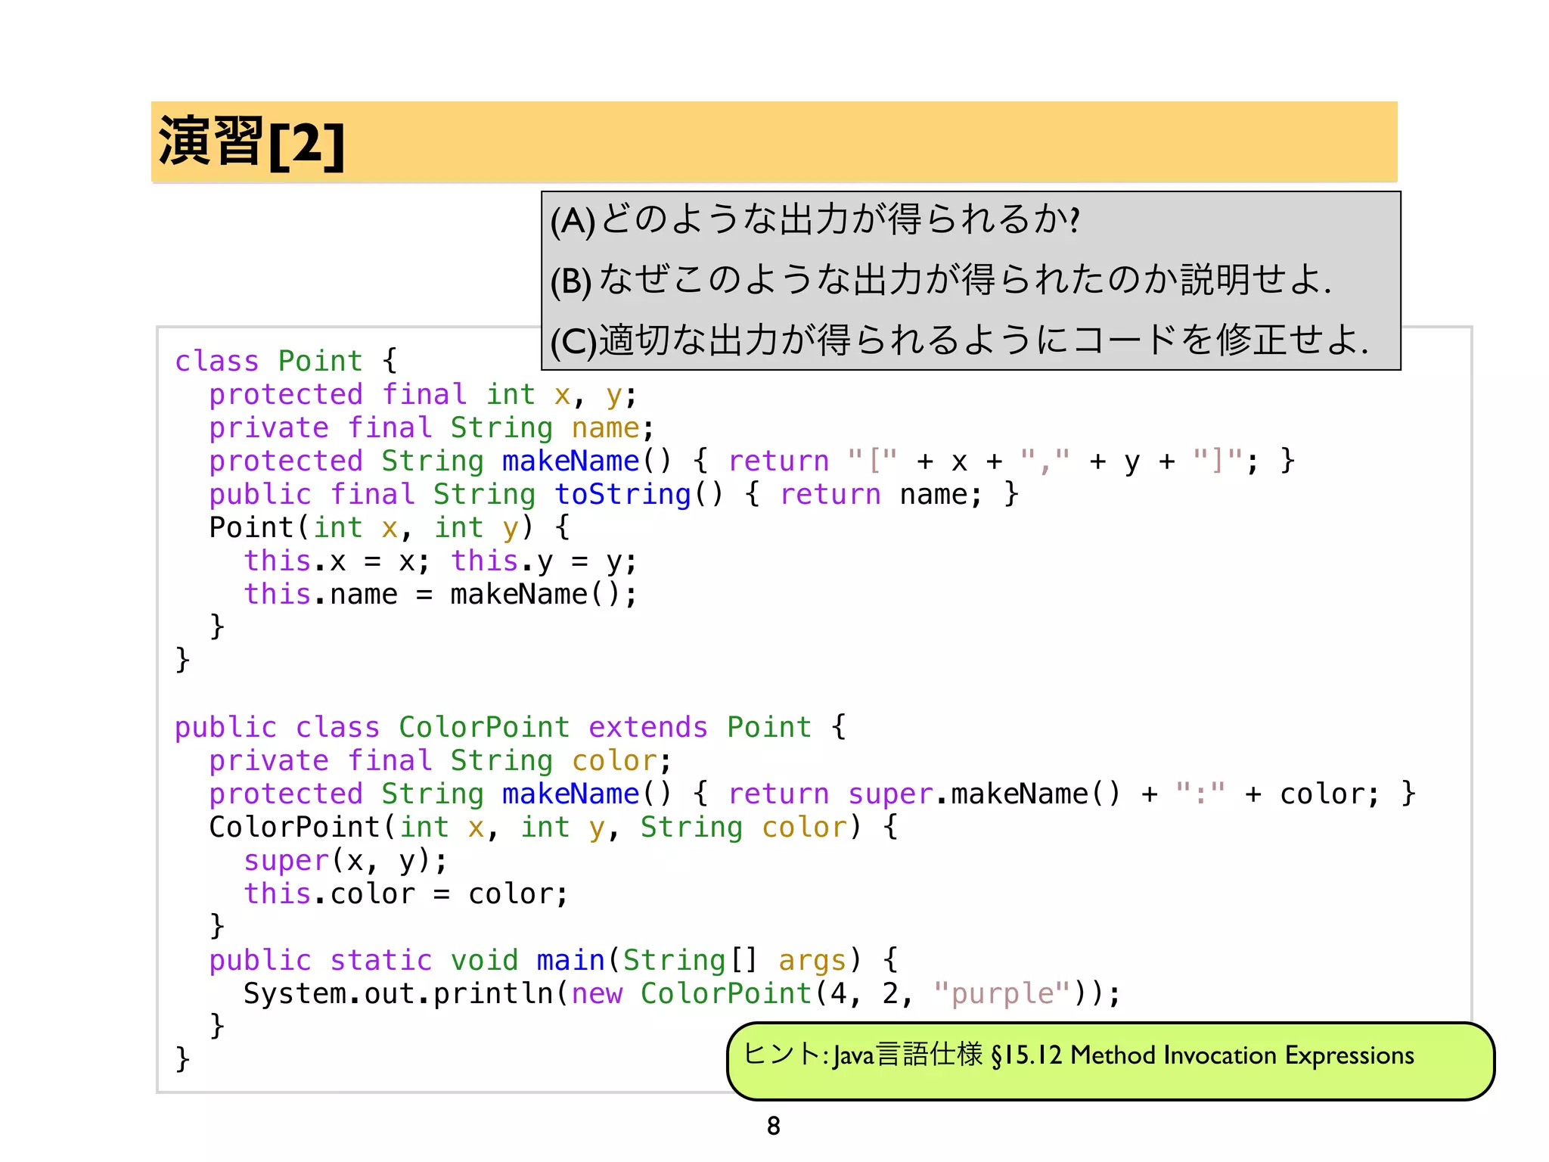Click question (B) asking for an explanation

click(940, 280)
